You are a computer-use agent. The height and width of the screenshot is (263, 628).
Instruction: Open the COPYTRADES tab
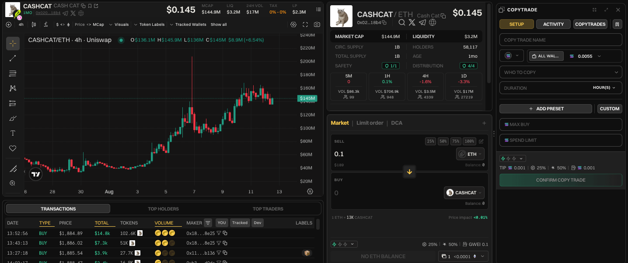click(590, 24)
